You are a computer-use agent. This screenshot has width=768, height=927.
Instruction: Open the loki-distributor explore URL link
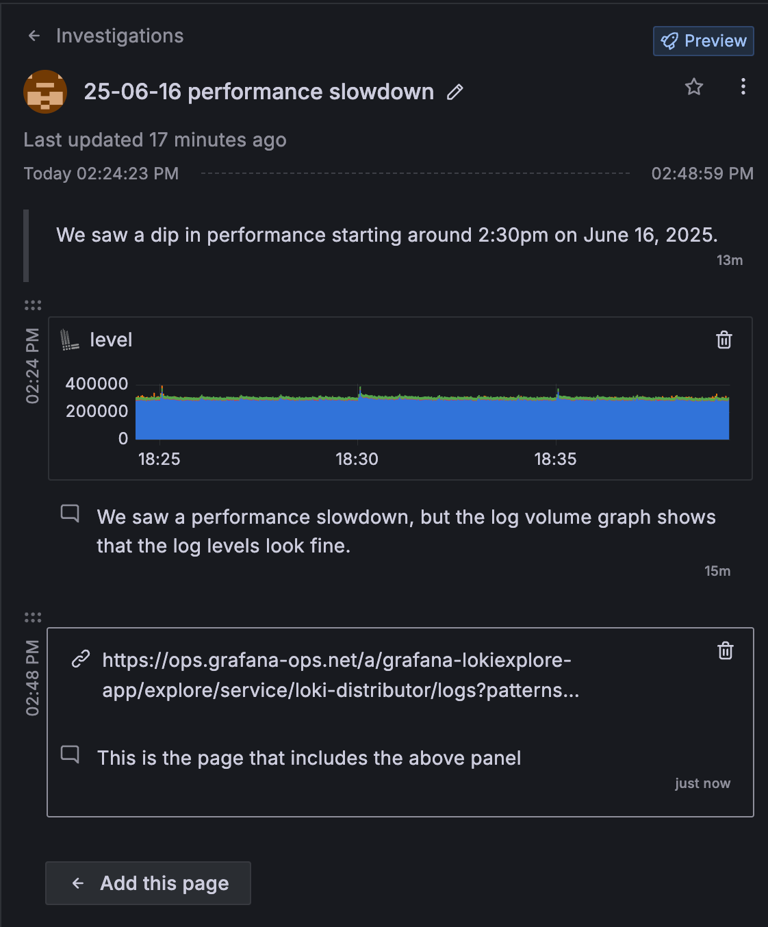tap(340, 674)
